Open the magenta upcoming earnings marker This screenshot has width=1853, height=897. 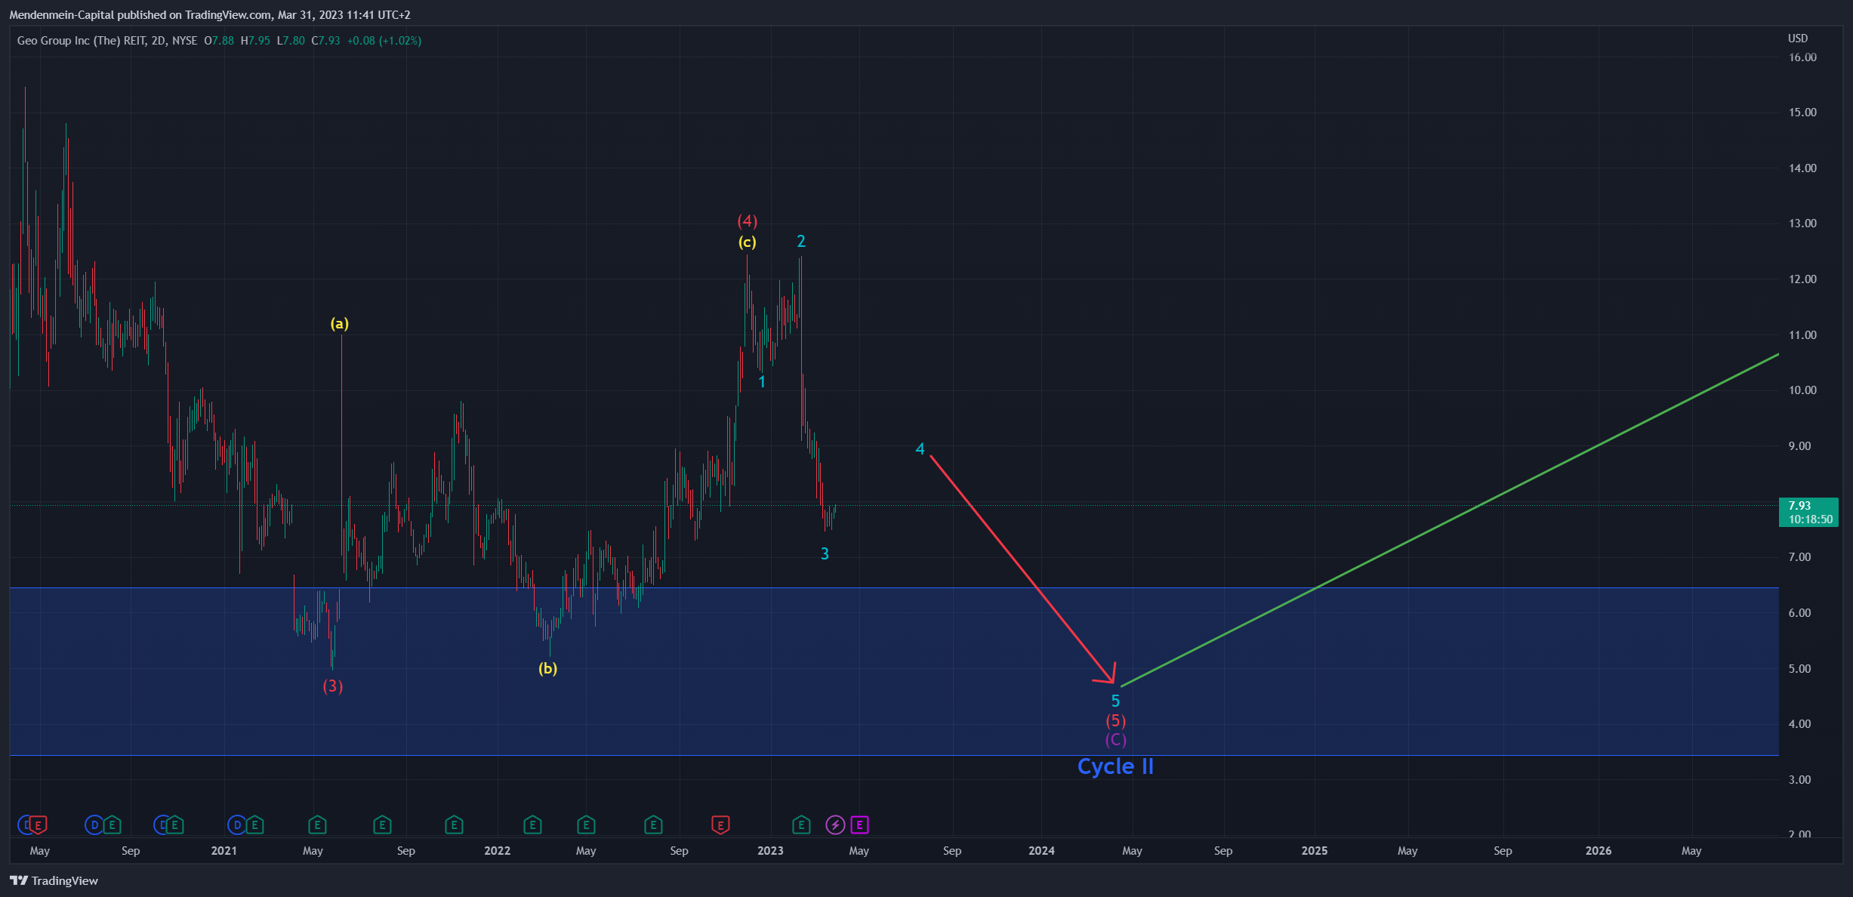coord(859,825)
